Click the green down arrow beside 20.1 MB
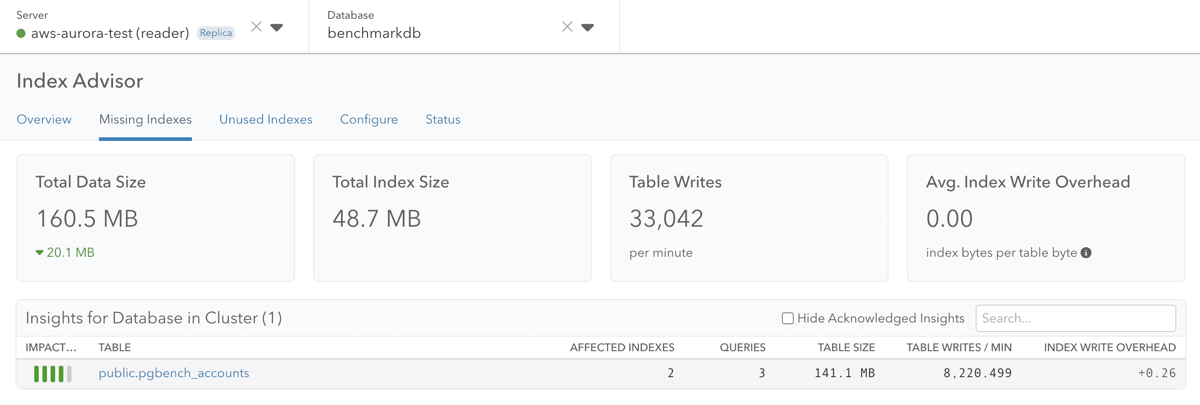Image resolution: width=1200 pixels, height=405 pixels. (x=40, y=253)
